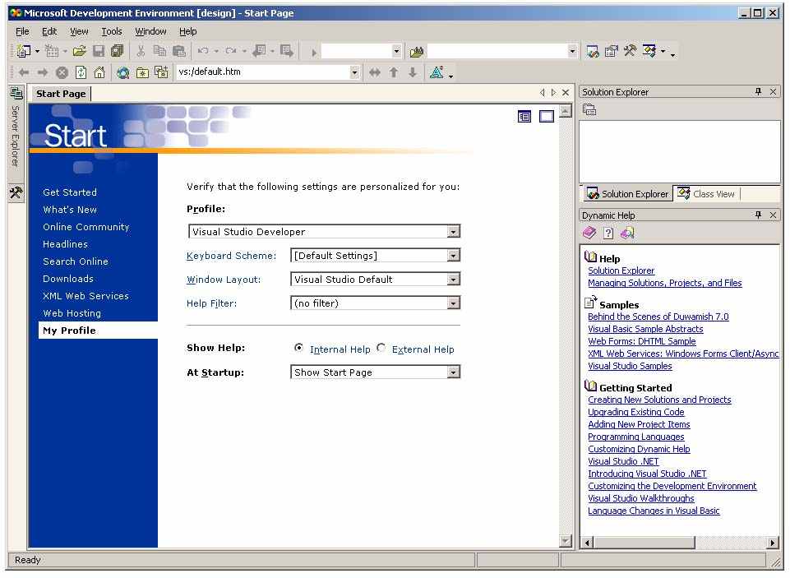The image size is (790, 578).
Task: Open the Properties Window toolbar icon
Action: tap(612, 52)
